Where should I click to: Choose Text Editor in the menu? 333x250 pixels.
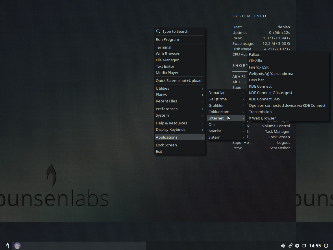(x=180, y=66)
